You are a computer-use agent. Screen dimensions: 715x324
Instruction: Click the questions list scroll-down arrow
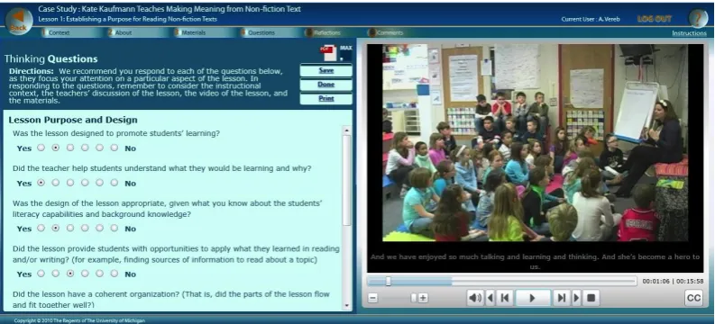click(x=346, y=305)
